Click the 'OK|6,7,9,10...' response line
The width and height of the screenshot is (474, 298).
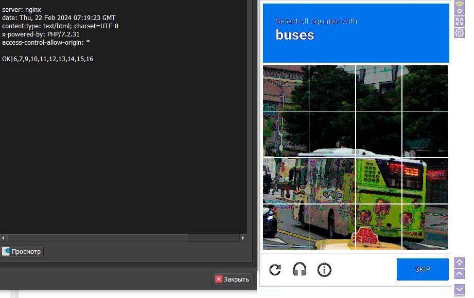pos(48,59)
